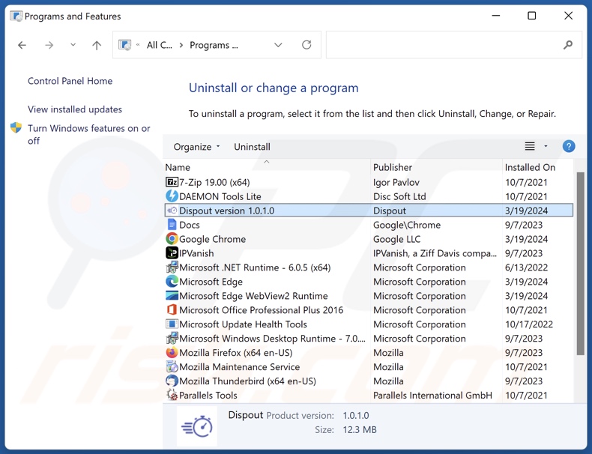Open recent locations dropdown chevron

point(73,45)
